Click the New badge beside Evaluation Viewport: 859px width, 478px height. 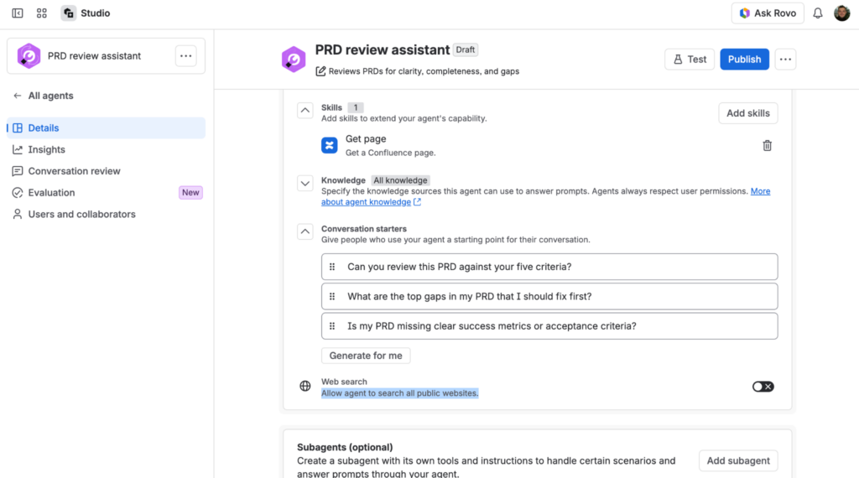pos(190,193)
